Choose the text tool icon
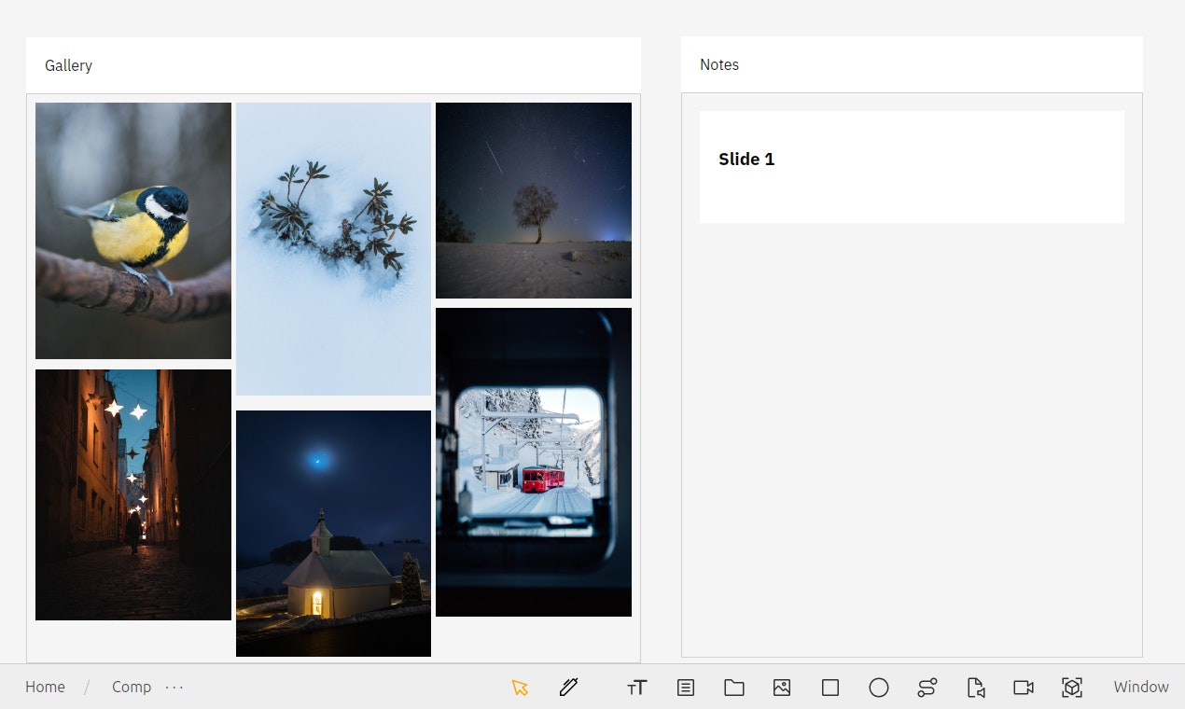 (x=637, y=688)
